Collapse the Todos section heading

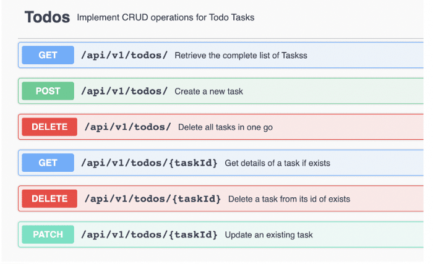click(47, 17)
